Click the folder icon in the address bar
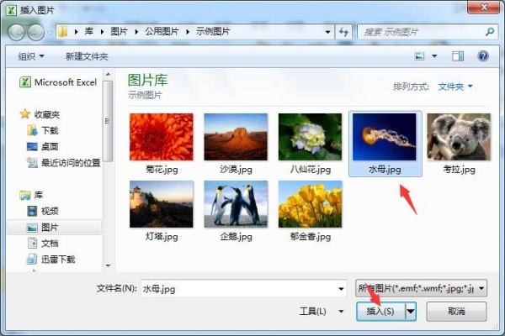 [x=63, y=32]
